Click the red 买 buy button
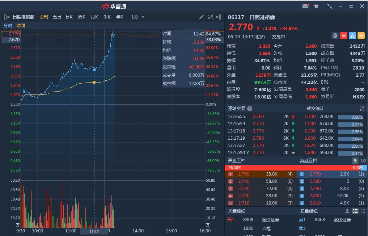The width and height of the screenshot is (368, 236). click(344, 35)
